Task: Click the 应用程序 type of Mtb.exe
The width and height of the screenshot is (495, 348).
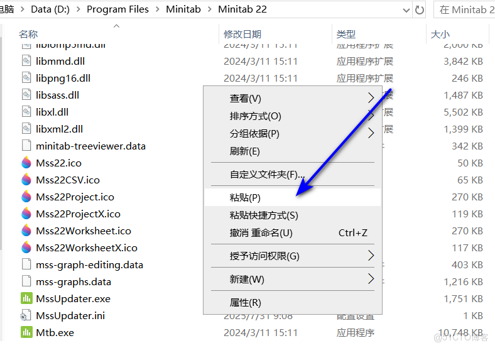Action: pyautogui.click(x=355, y=332)
